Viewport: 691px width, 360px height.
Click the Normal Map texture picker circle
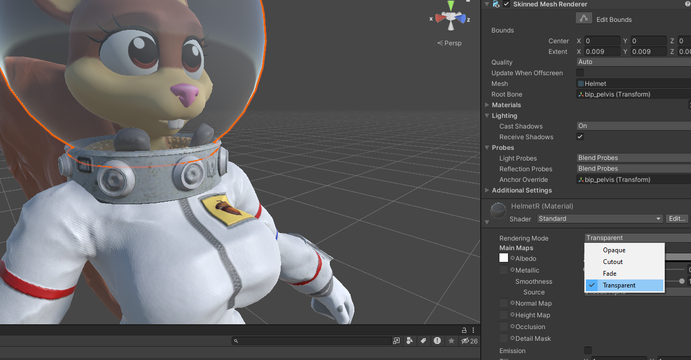tap(512, 303)
